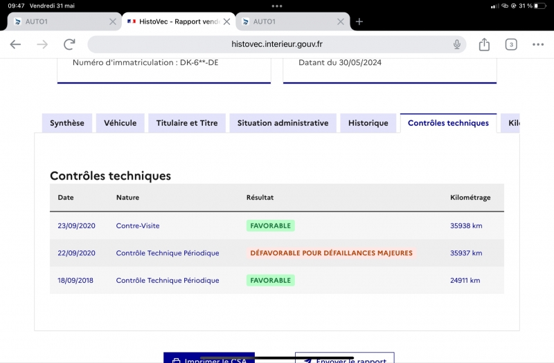Click the FAVORABLE badge of 18/09/2018
Viewport: 554px width, 363px height.
pos(271,281)
